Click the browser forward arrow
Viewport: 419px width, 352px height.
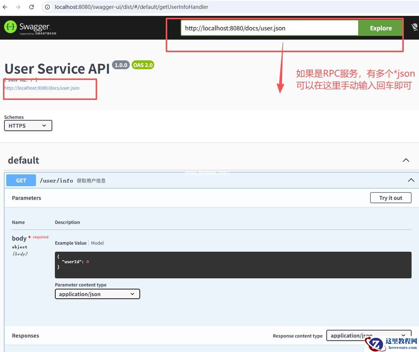[x=18, y=7]
